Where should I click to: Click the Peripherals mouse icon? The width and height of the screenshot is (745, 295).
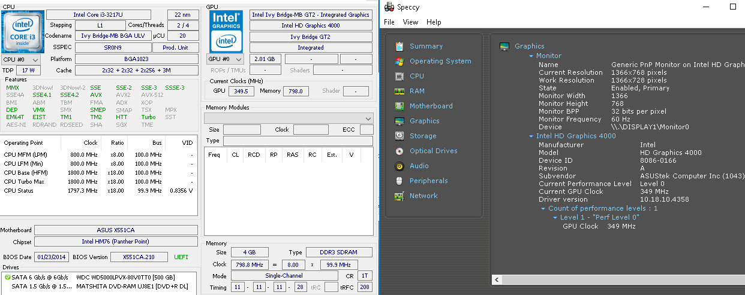(399, 181)
